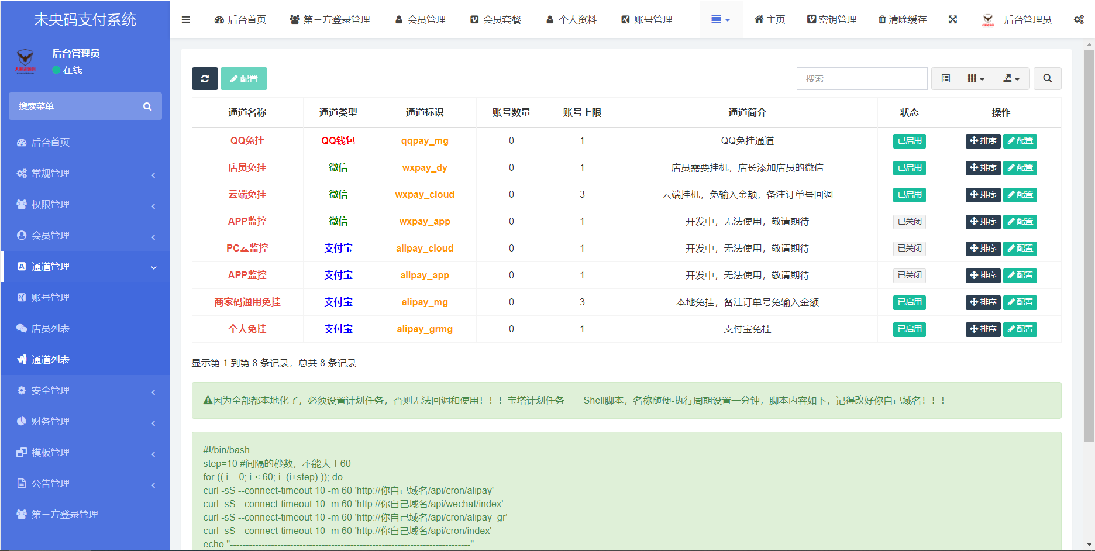The height and width of the screenshot is (551, 1095).
Task: Toggle 已关闭 status for APP监控 微信 channel
Action: coord(909,222)
